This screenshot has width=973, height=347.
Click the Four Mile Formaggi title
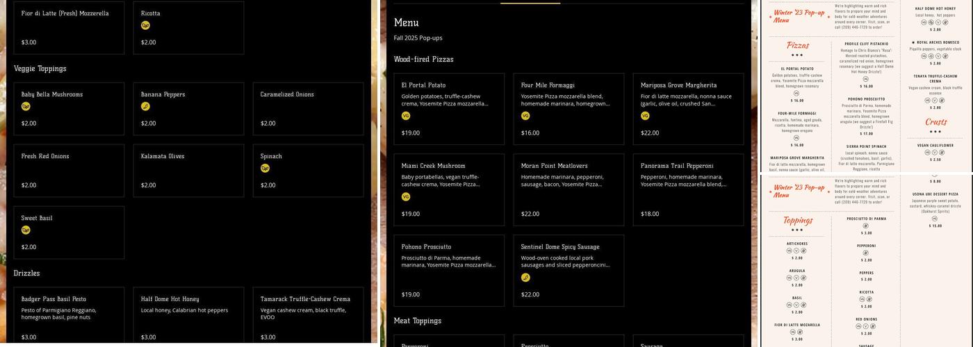pos(548,85)
